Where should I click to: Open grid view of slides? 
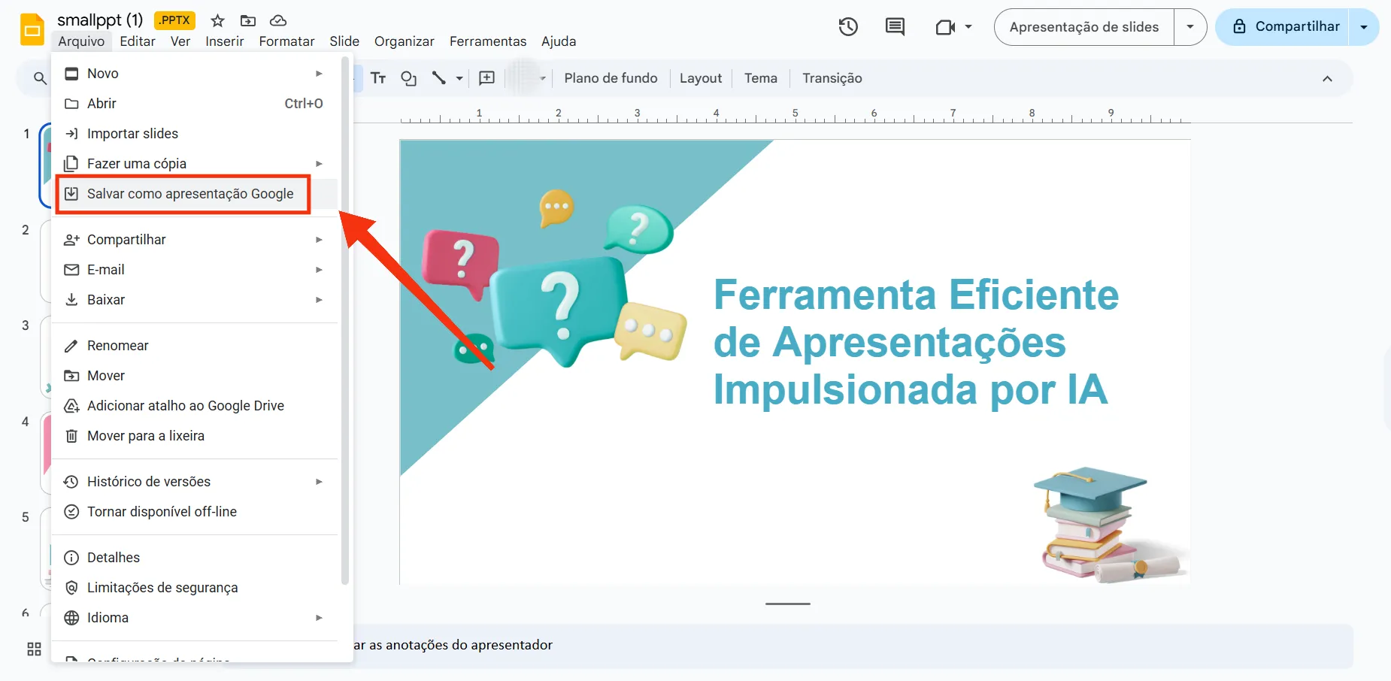coord(33,648)
